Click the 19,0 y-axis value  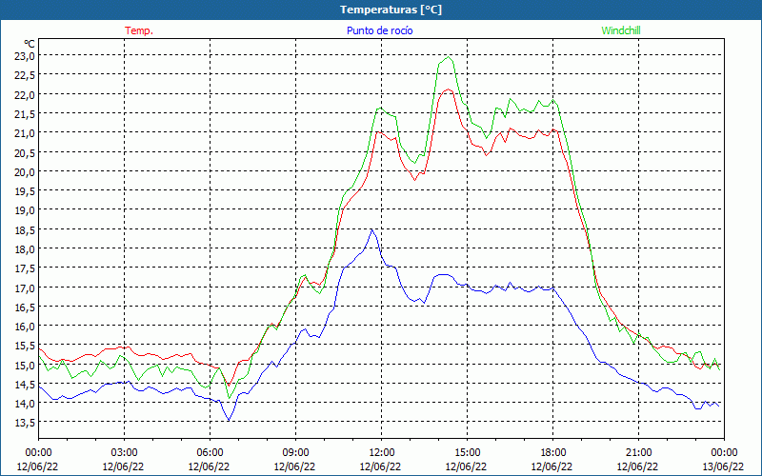click(25, 210)
